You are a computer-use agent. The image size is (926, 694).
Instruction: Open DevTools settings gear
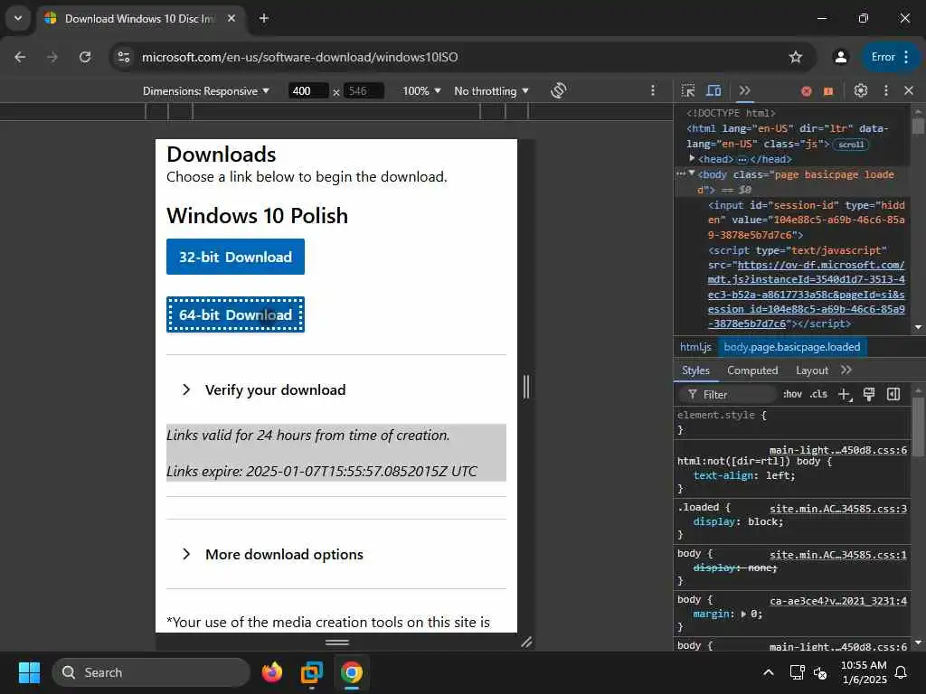[861, 91]
